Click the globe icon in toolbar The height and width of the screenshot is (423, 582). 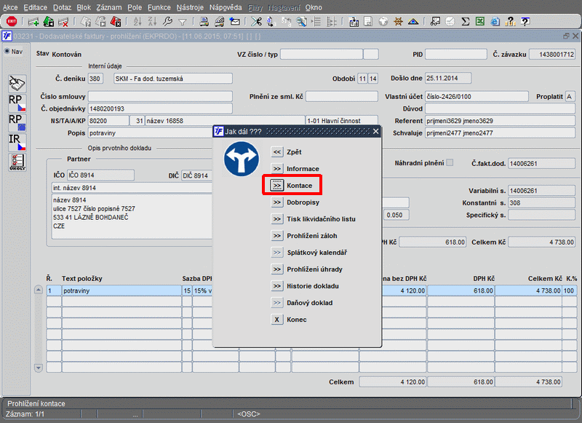coord(383,22)
